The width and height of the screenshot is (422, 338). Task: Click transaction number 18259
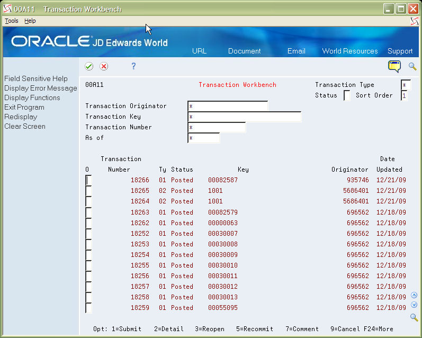click(x=140, y=308)
